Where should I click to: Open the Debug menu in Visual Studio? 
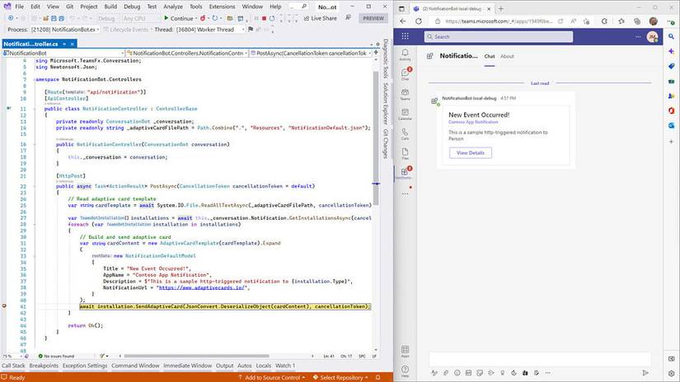tap(132, 7)
